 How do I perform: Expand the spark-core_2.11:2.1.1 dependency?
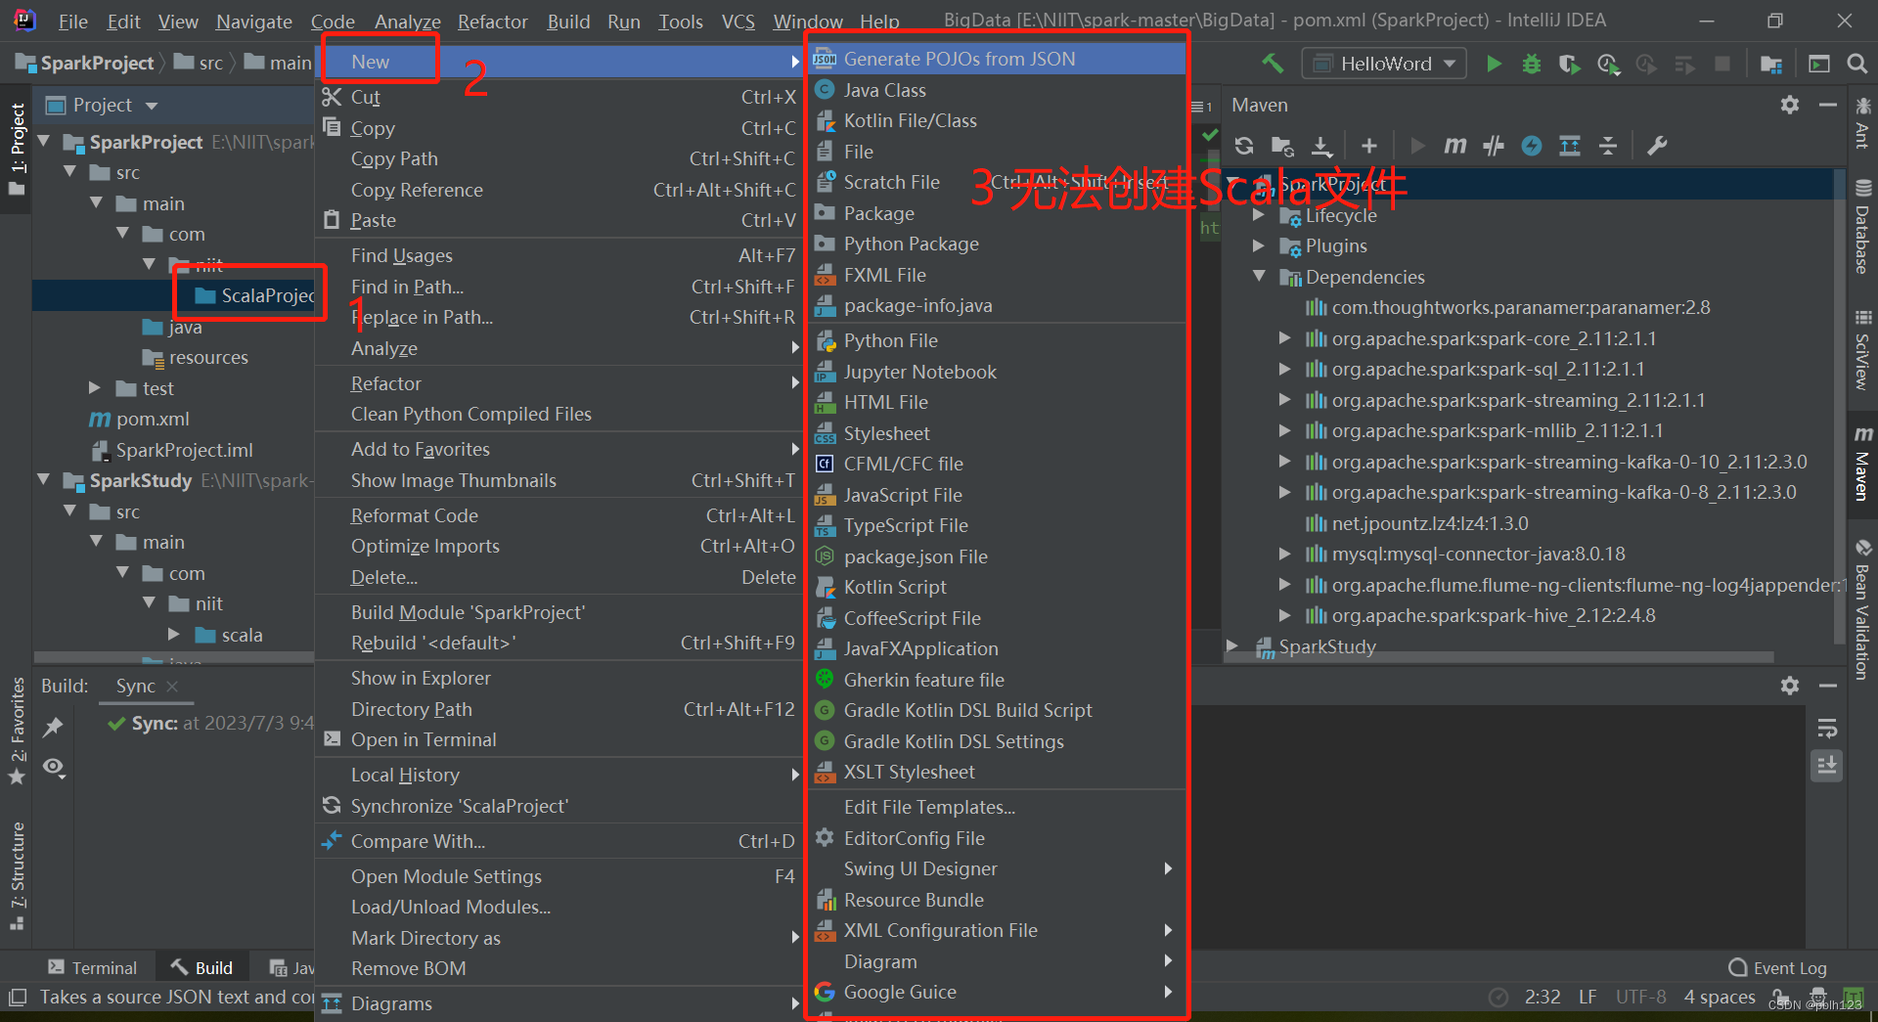[x=1285, y=338]
